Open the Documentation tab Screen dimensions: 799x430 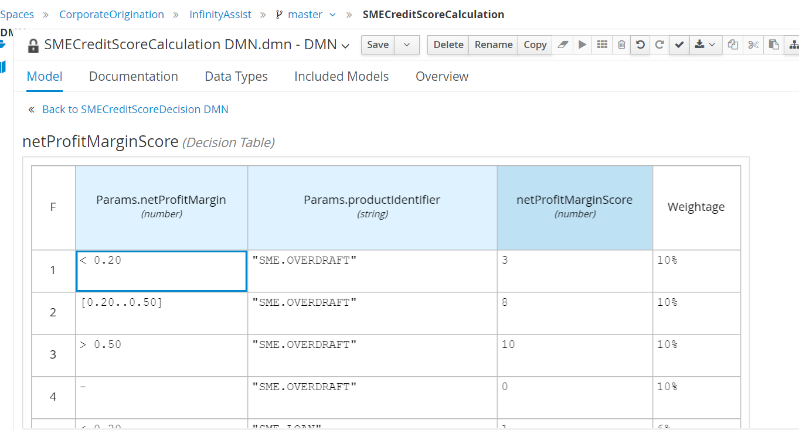134,76
